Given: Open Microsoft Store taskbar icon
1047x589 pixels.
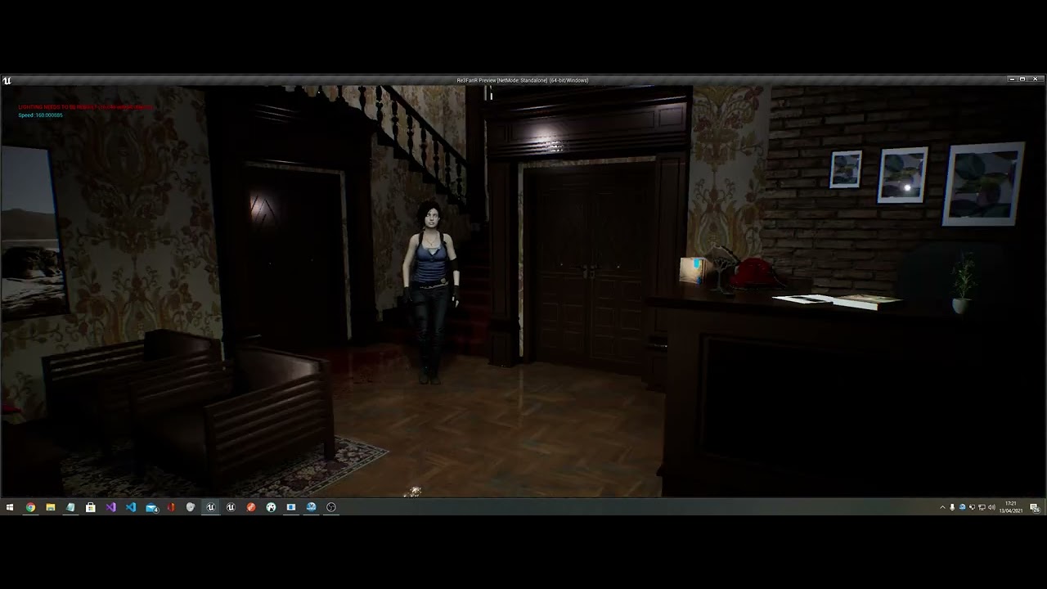Looking at the screenshot, I should click(x=91, y=507).
